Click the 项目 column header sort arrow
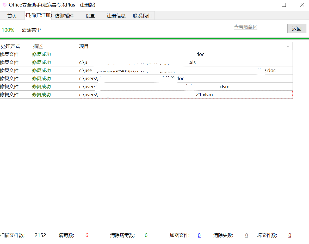Image resolution: width=309 pixels, height=244 pixels. 288,46
